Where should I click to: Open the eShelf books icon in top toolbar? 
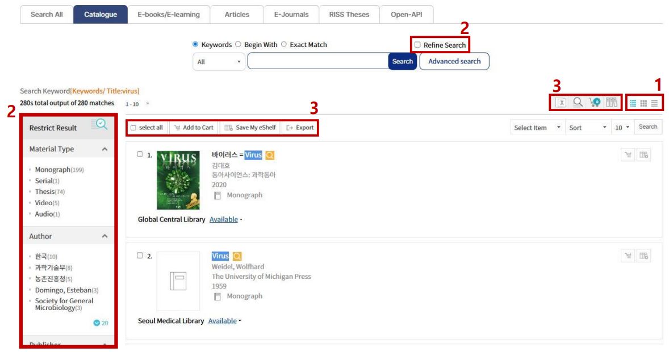point(612,102)
